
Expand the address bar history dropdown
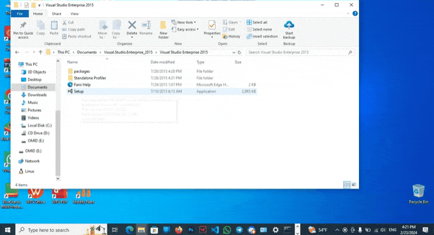click(x=234, y=53)
